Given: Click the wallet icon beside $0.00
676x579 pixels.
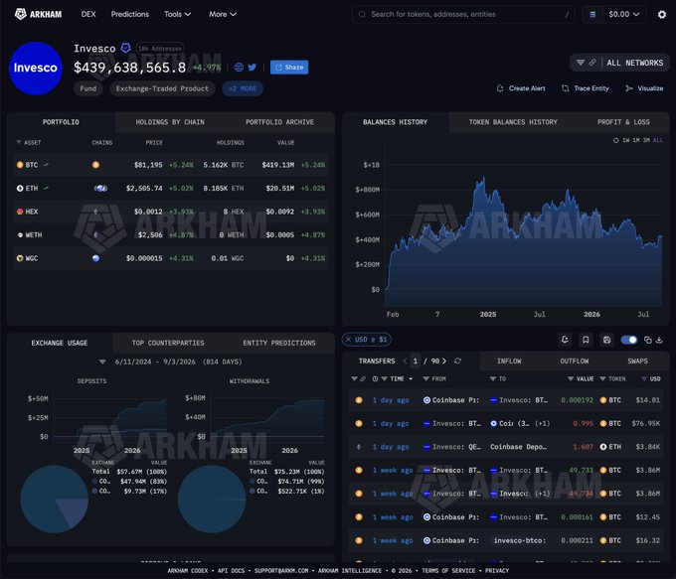Looking at the screenshot, I should [x=592, y=15].
